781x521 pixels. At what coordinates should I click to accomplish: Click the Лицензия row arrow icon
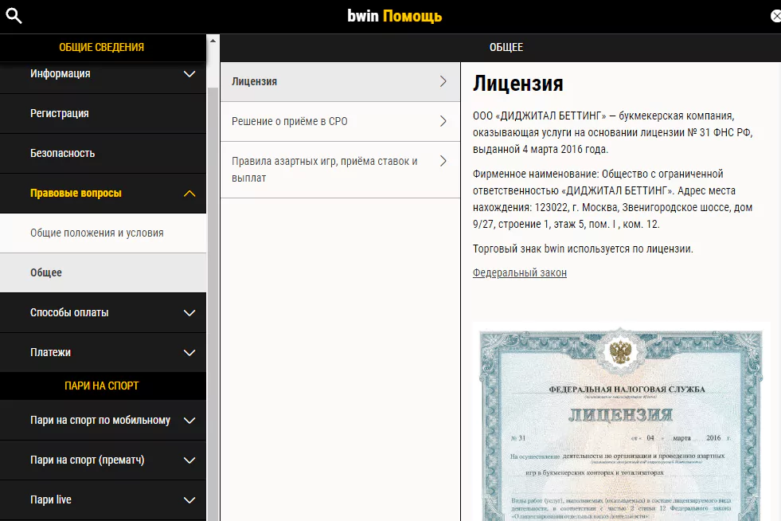coord(443,81)
